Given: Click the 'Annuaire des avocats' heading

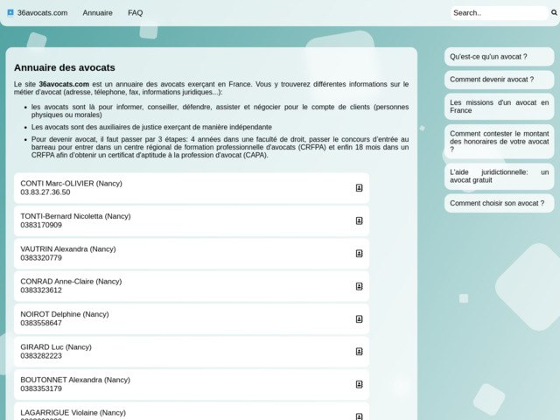Looking at the screenshot, I should (x=65, y=68).
